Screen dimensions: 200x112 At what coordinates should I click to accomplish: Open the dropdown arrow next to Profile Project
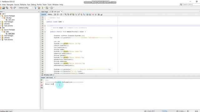53,8
